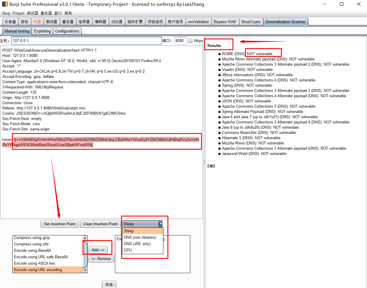Switch to the 代理 tab
This screenshot has height=288, width=367.
pyautogui.click(x=37, y=22)
